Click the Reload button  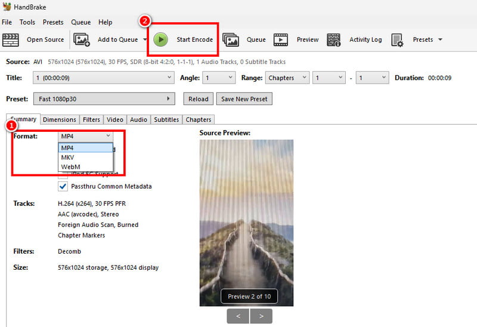pos(199,99)
